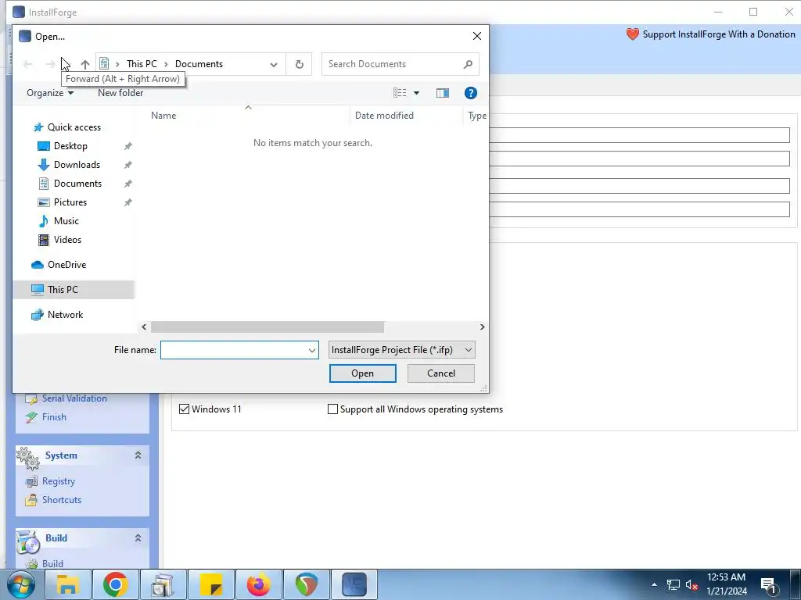This screenshot has width=801, height=600.
Task: Select This PC in navigation pane
Action: click(63, 289)
